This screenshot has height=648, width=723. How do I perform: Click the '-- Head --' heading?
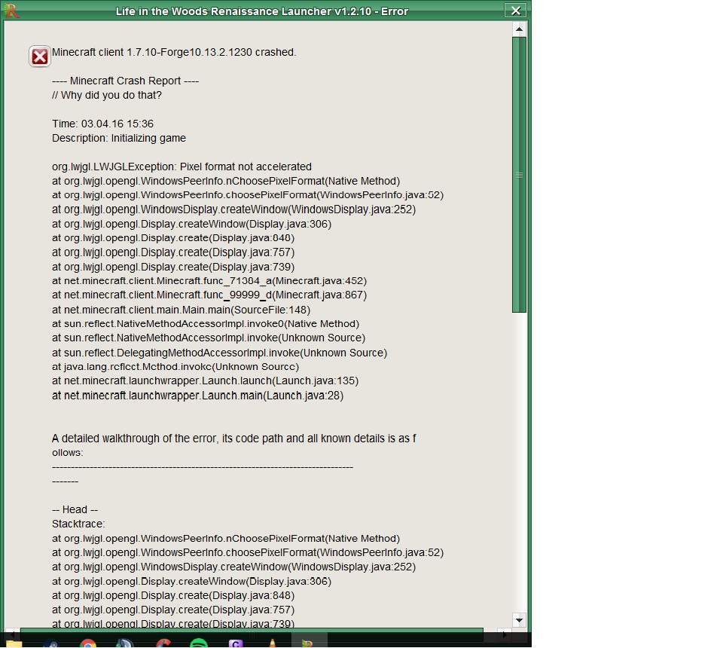75,509
